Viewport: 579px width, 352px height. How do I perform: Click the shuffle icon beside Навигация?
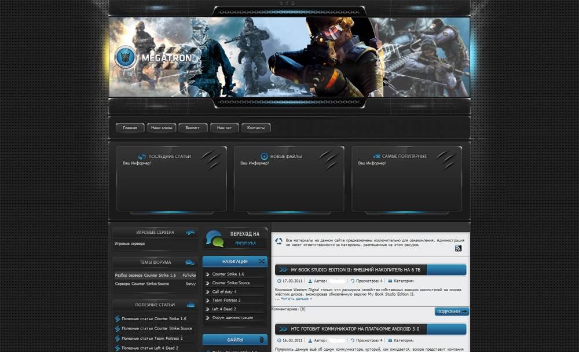[x=262, y=262]
